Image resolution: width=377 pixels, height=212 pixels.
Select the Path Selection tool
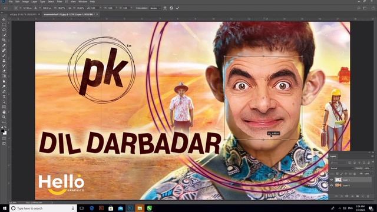[4, 102]
